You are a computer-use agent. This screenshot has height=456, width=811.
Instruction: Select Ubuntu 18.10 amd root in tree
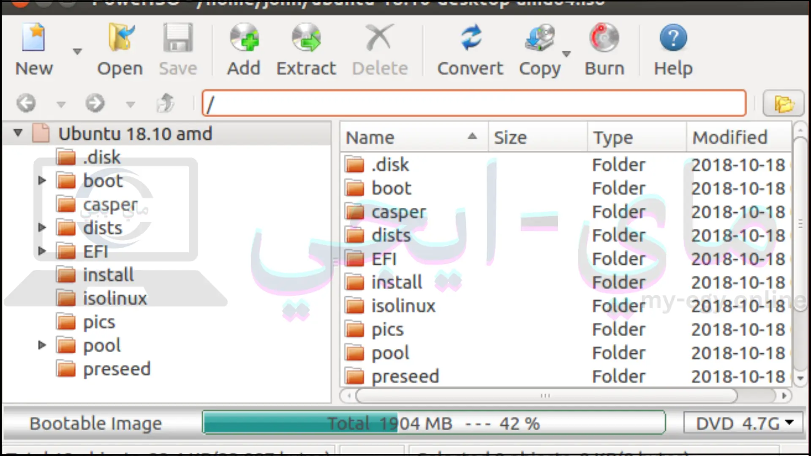point(135,134)
